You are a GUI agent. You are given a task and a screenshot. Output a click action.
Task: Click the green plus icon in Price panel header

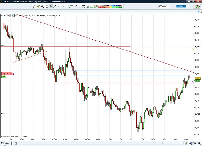click(13, 16)
